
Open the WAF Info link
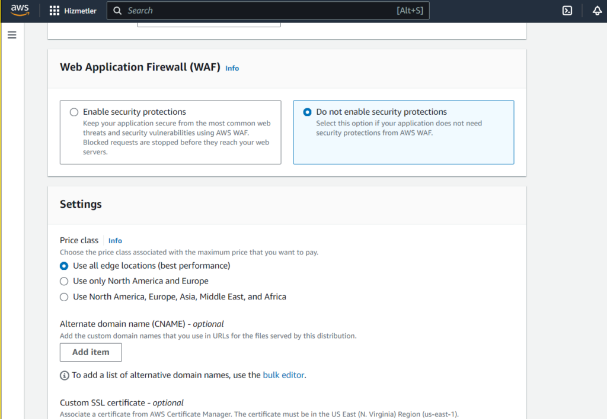tap(232, 69)
